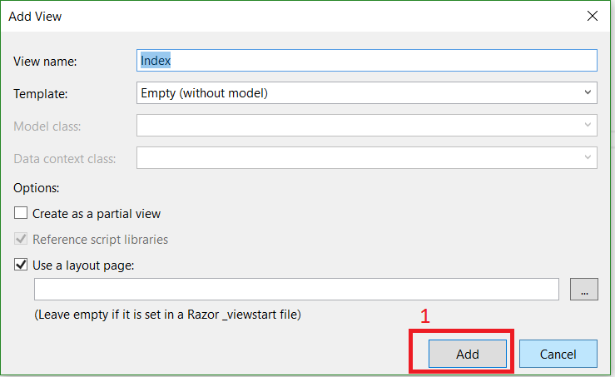Close the Add View dialog
This screenshot has height=377, width=615.
point(592,16)
